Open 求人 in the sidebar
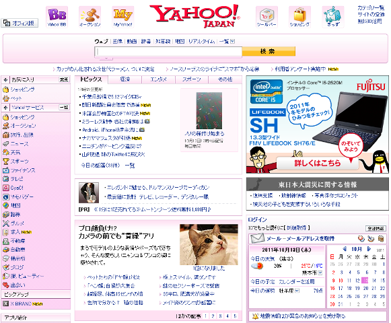Image resolution: width=391 pixels, height=323 pixels. [x=15, y=231]
